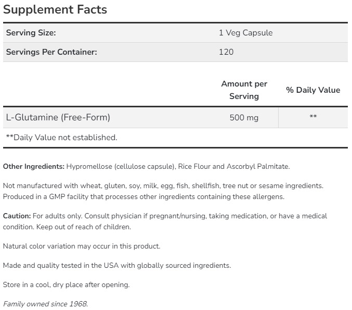Viewport: 352px width, 310px height.
Task: Click the italic Family owned since 1968 text
Action: click(45, 304)
